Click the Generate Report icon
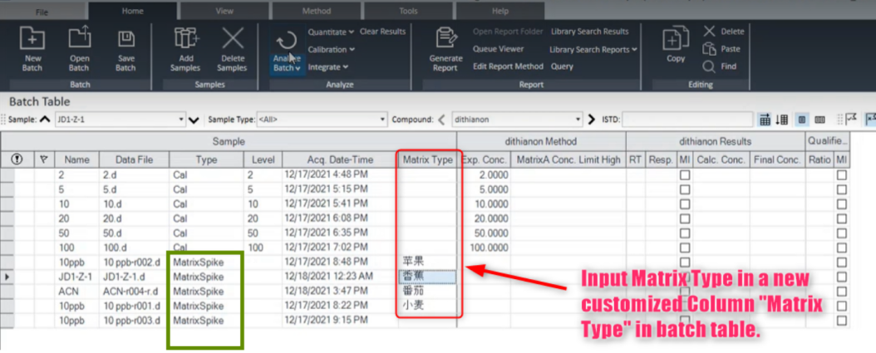Screen dimensions: 876x353 [445, 39]
